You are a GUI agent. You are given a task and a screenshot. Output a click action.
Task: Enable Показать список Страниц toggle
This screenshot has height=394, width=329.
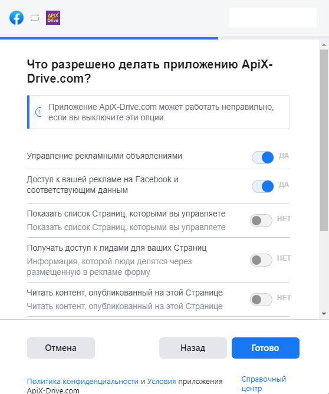coord(261,221)
